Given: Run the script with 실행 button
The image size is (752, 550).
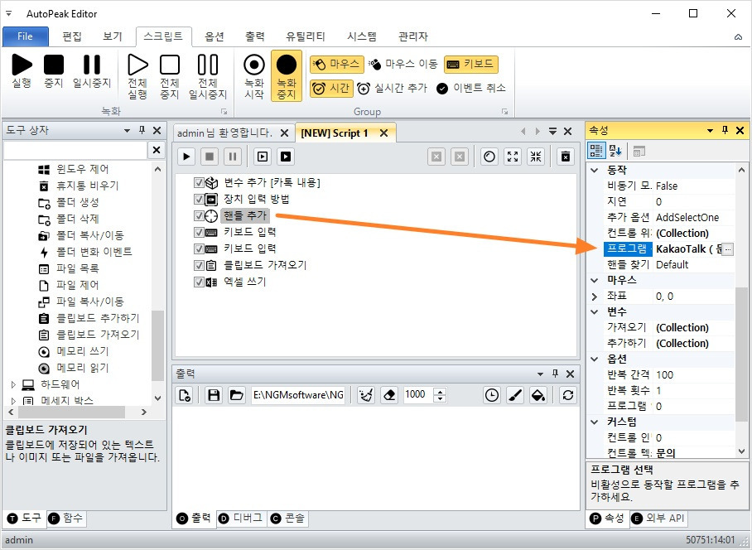Looking at the screenshot, I should pos(22,71).
